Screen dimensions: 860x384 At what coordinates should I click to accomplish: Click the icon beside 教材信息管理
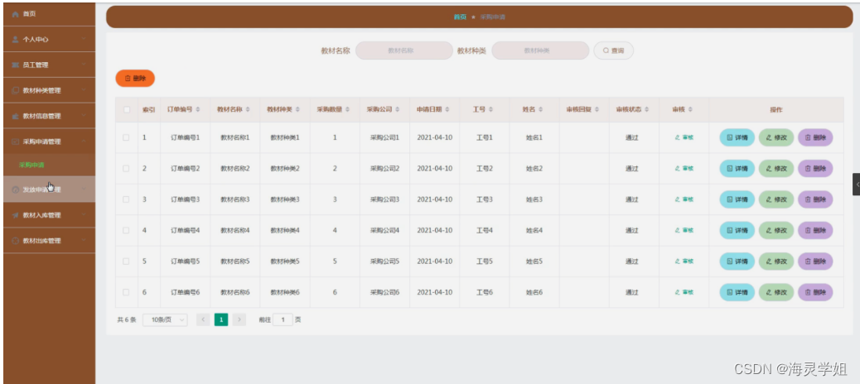(x=16, y=116)
